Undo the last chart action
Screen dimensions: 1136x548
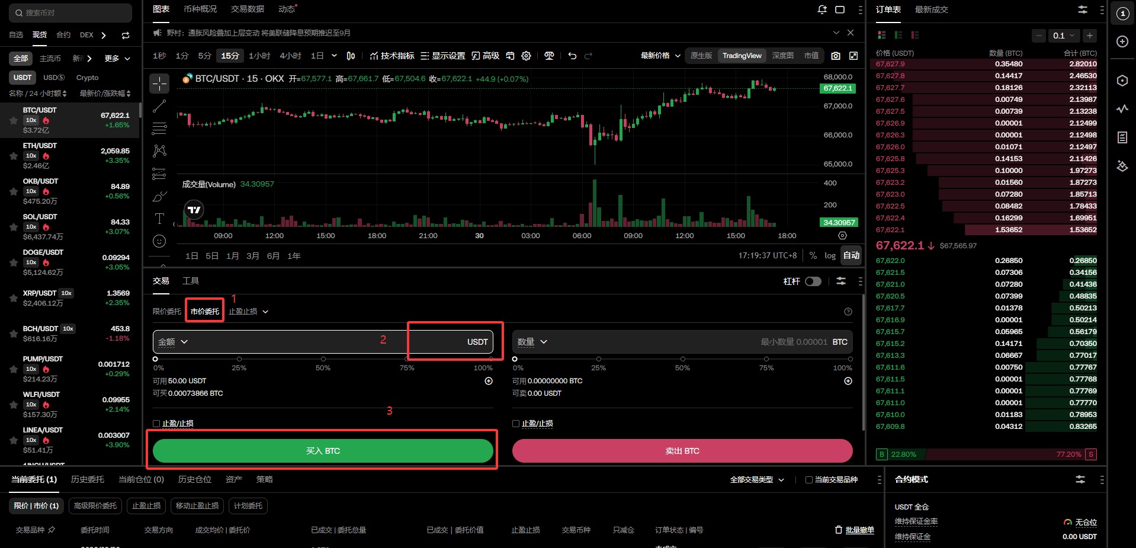click(572, 56)
